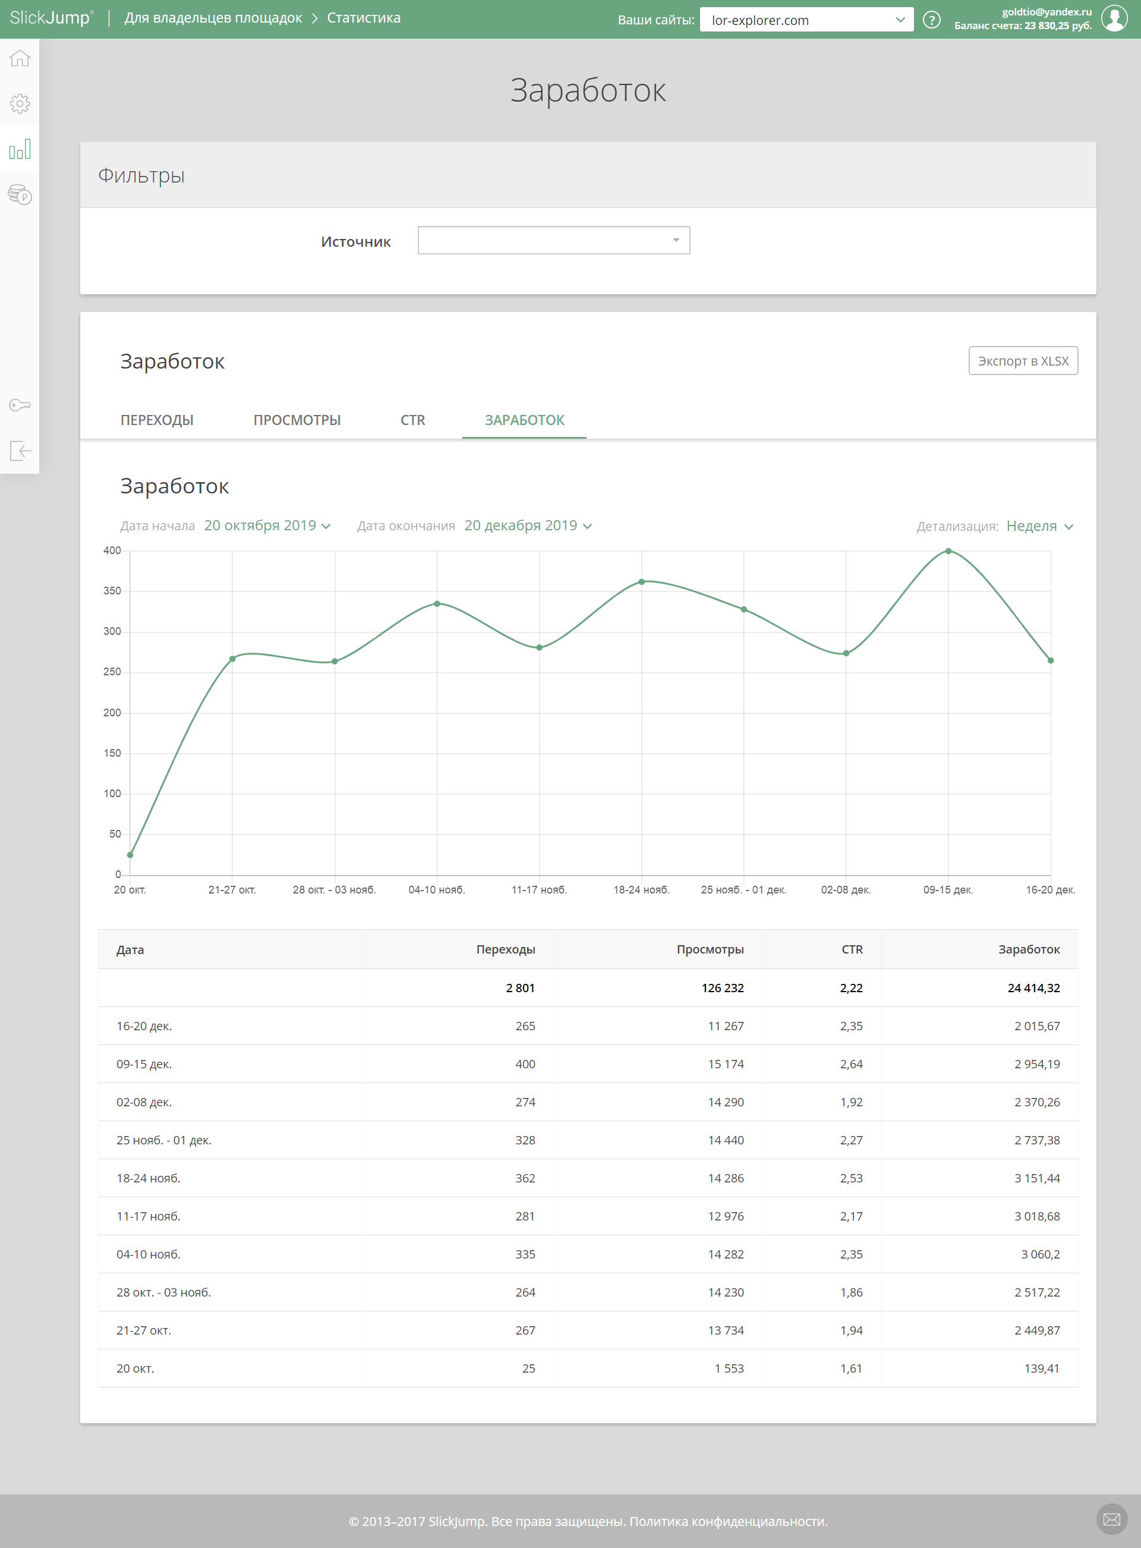Switch to the ПЕРЕХОДЫ tab

[157, 420]
